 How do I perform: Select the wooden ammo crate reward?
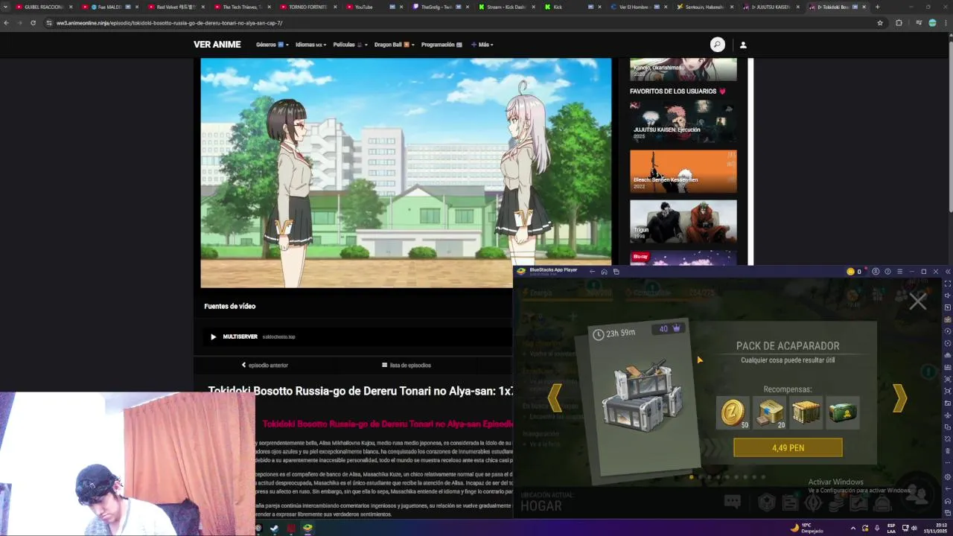[806, 412]
